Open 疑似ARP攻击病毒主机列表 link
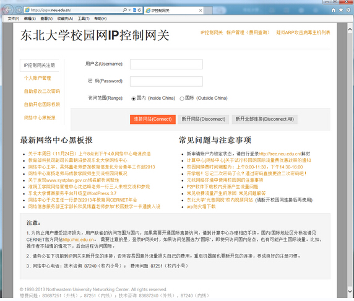The image size is (354, 301). coord(303,33)
